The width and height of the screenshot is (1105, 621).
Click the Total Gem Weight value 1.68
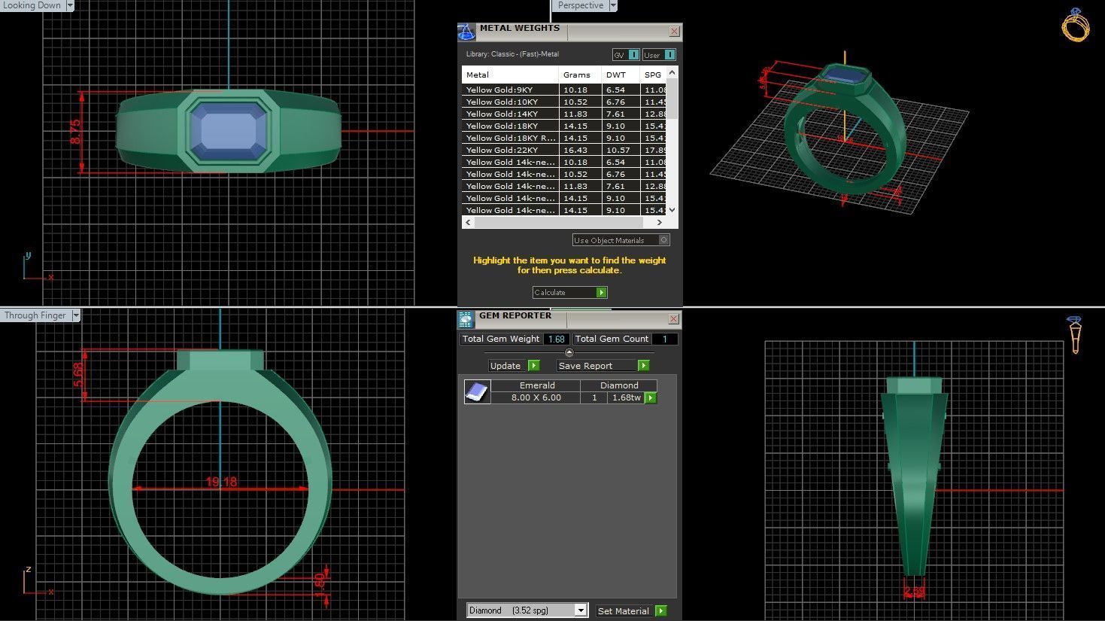tap(556, 339)
